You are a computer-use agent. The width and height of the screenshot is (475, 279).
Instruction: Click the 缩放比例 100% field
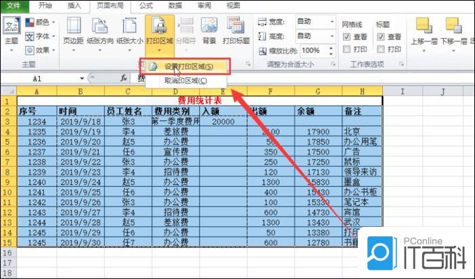point(313,51)
